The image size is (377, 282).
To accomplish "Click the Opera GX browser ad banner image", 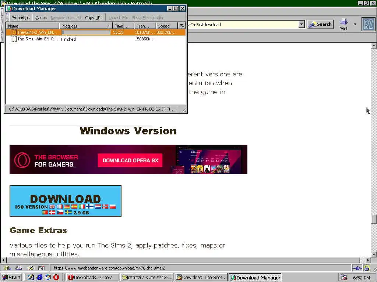I will tap(128, 159).
